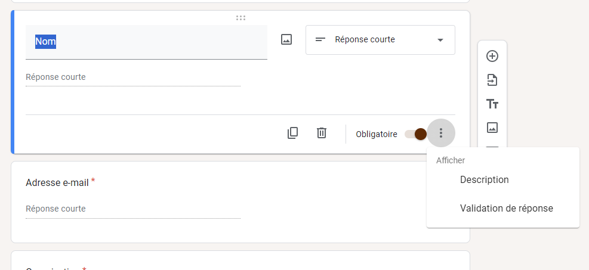Click the Obligatoire label text
This screenshot has height=270, width=589.
point(376,135)
